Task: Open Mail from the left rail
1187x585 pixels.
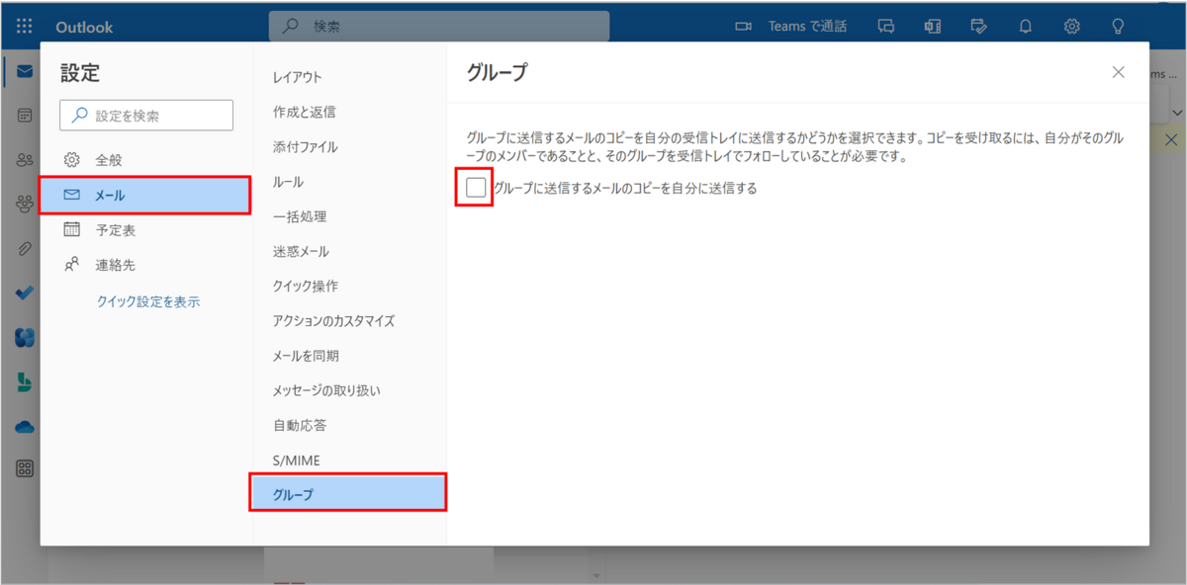Action: click(25, 71)
